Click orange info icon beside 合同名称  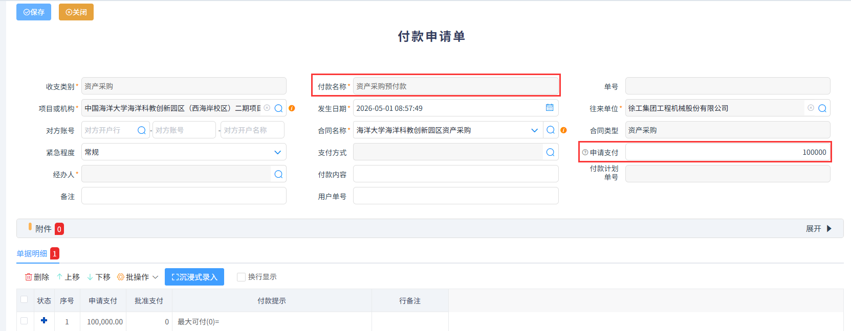564,130
